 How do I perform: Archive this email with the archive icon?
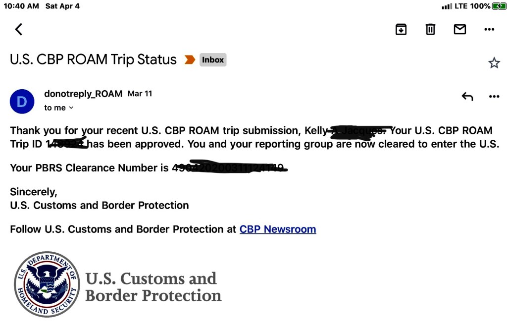click(x=401, y=29)
